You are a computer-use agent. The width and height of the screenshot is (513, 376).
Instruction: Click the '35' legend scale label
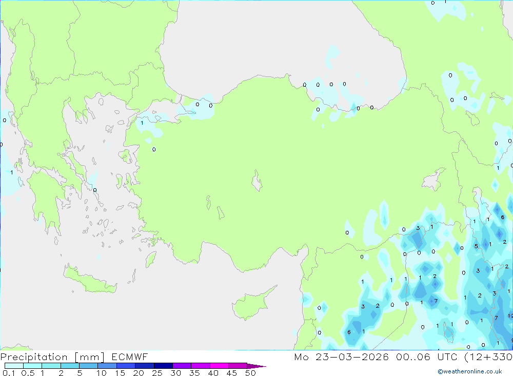(x=194, y=373)
